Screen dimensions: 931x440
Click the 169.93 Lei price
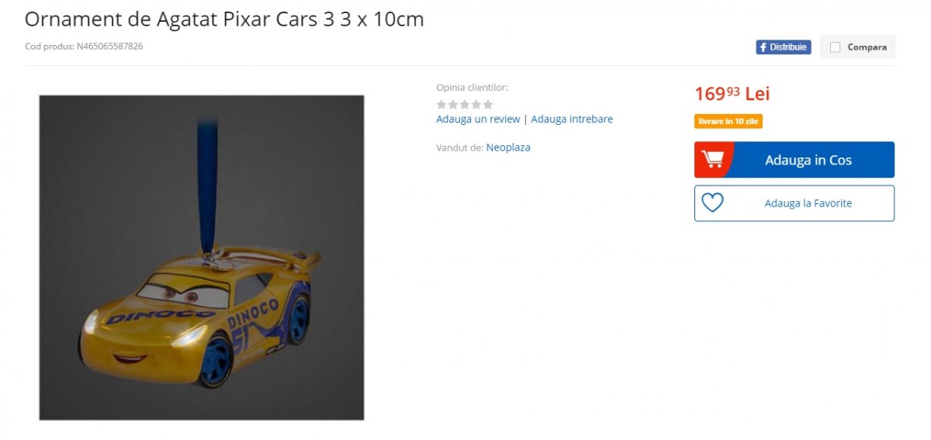coord(732,94)
